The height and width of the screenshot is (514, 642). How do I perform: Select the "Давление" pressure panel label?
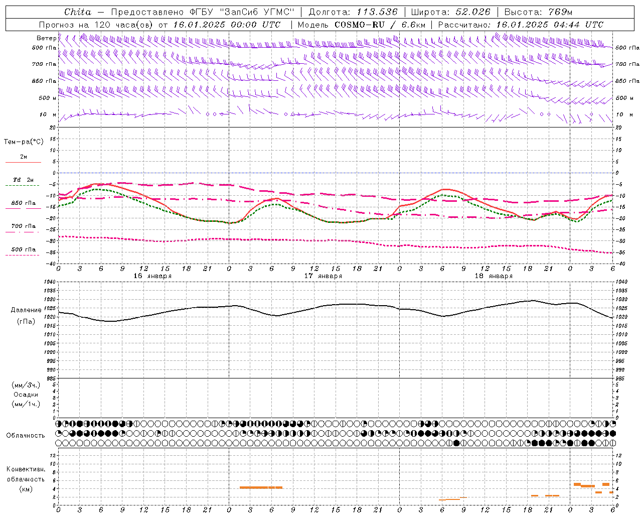[26, 310]
